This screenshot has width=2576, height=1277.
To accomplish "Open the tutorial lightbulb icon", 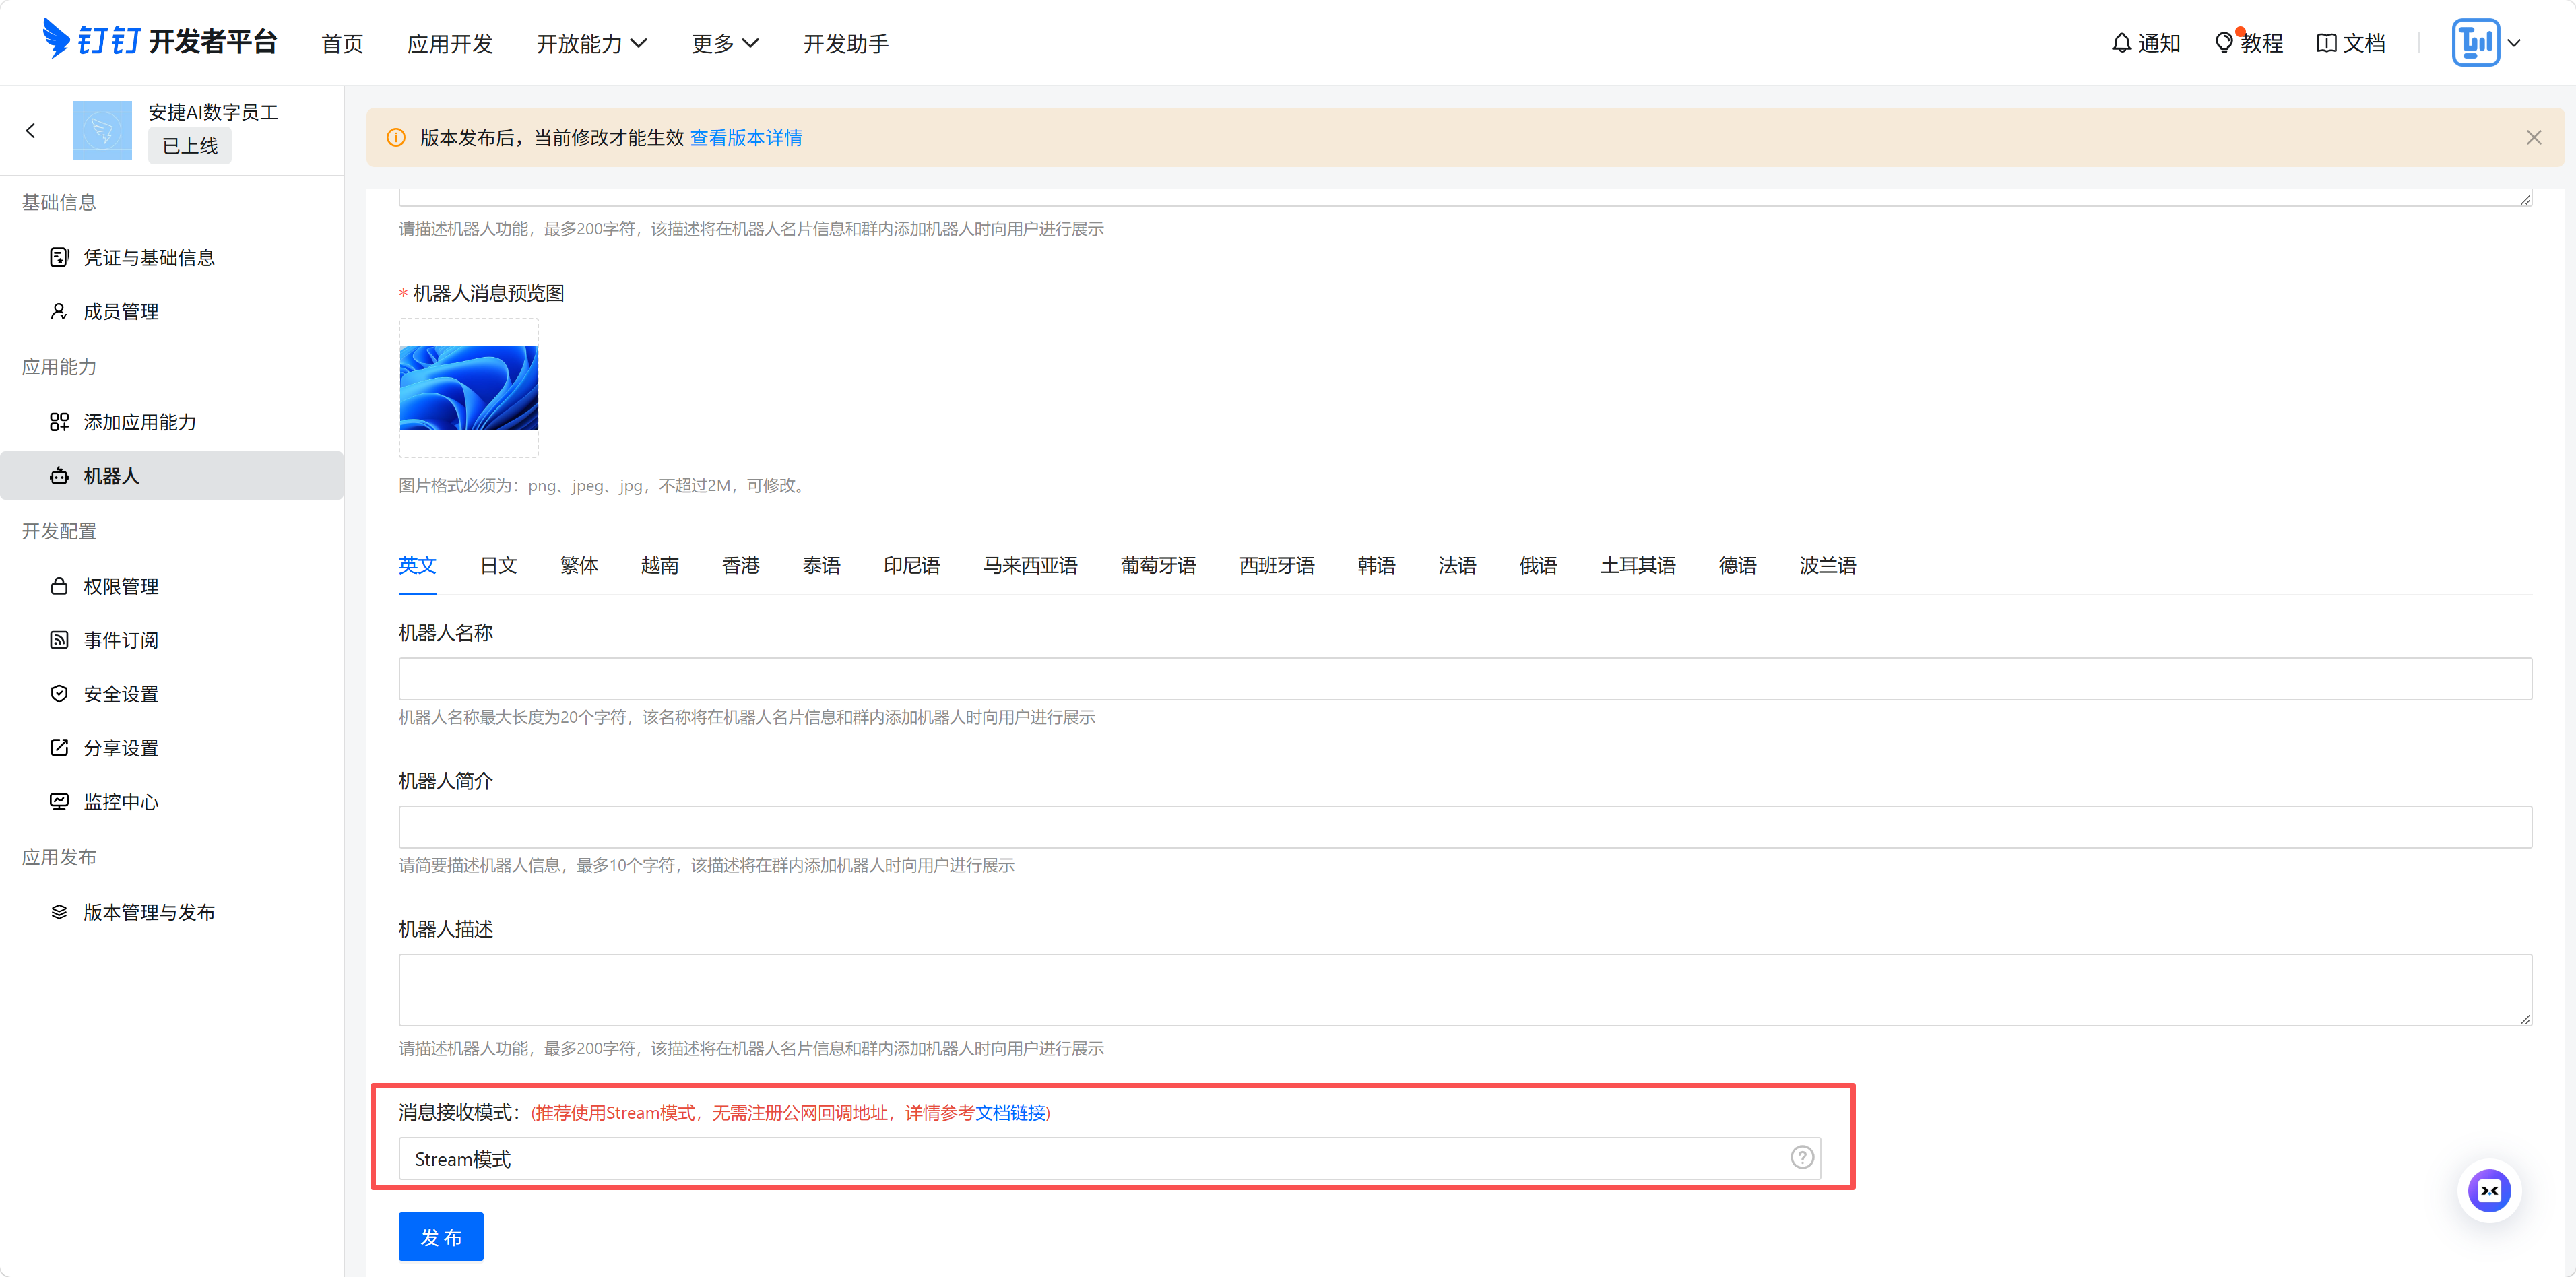I will [x=2224, y=43].
